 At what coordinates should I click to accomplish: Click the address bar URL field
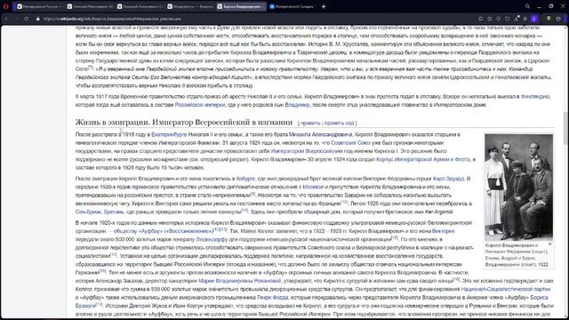(x=254, y=19)
